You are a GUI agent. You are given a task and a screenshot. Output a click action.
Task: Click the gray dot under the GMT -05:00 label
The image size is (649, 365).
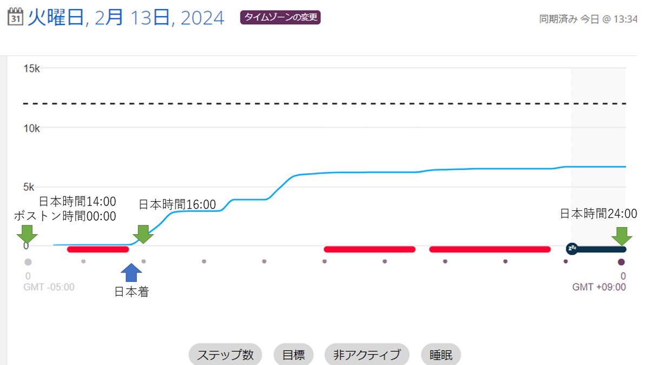pos(27,261)
